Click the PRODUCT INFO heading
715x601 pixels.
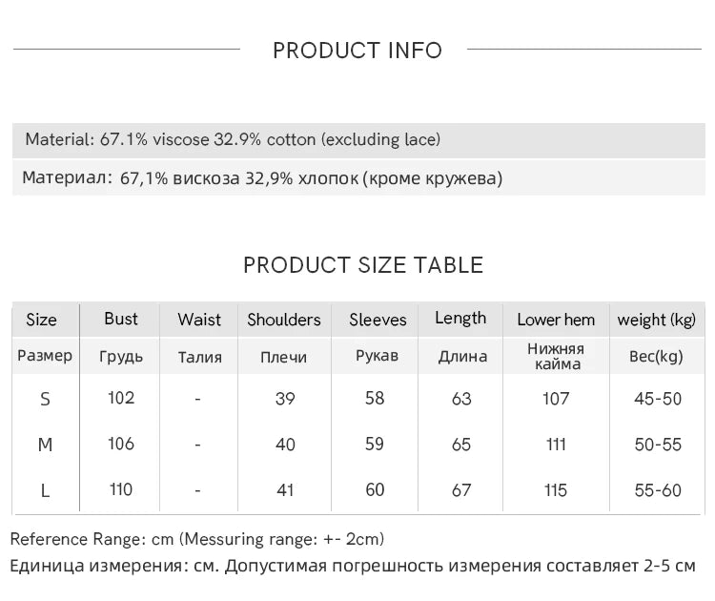tap(357, 51)
